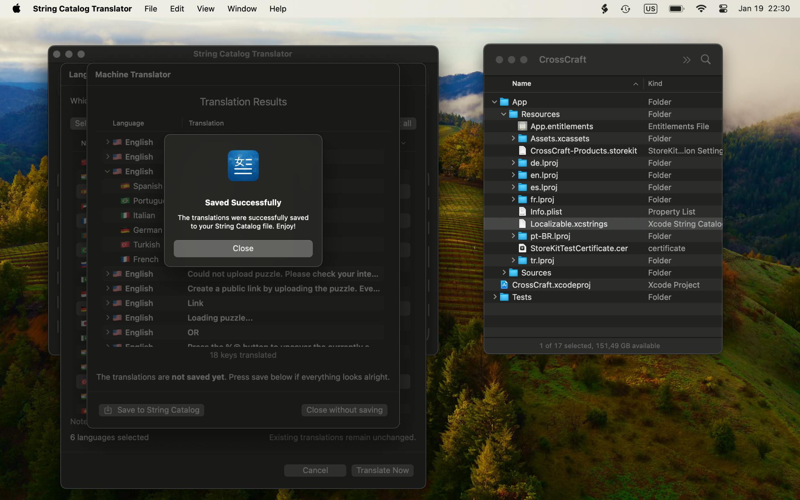Select the App.entitlements file icon
The height and width of the screenshot is (500, 800).
(522, 126)
